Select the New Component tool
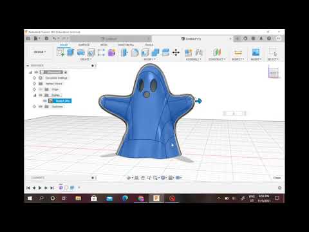309x232 pixels. click(x=188, y=52)
